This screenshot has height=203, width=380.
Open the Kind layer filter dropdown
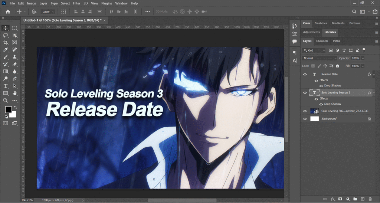point(314,50)
